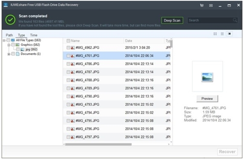Image resolution: width=244 pixels, height=159 pixels.
Task: Switch to thumbnail grid view
Action: (x=215, y=34)
